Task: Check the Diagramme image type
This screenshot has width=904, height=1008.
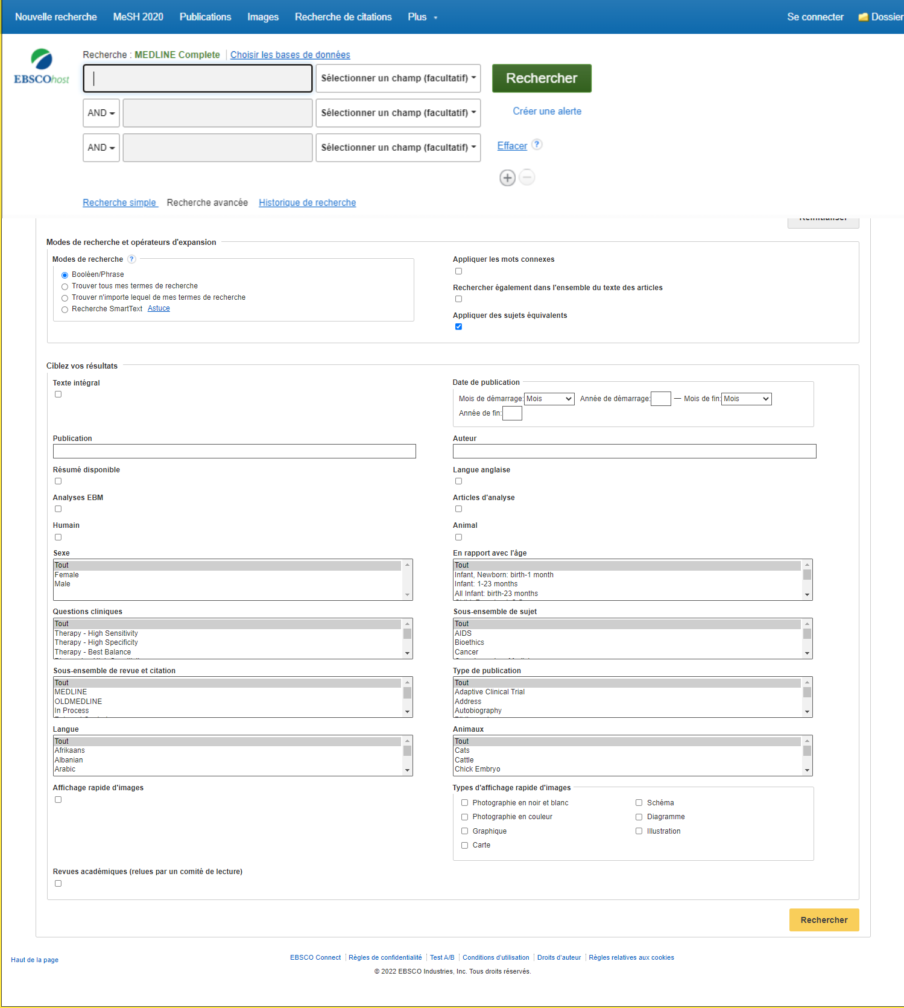Action: (x=639, y=817)
